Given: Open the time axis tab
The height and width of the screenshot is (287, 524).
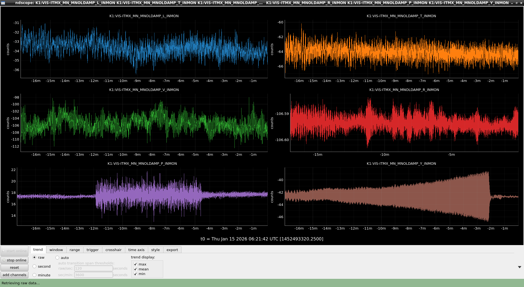Looking at the screenshot, I should point(136,250).
